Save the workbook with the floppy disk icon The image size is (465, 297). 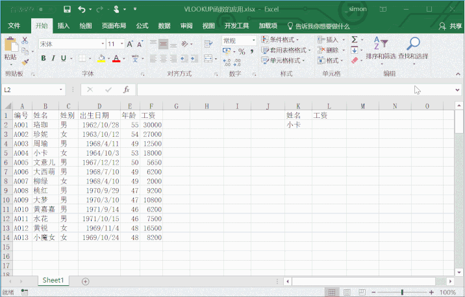(x=68, y=9)
